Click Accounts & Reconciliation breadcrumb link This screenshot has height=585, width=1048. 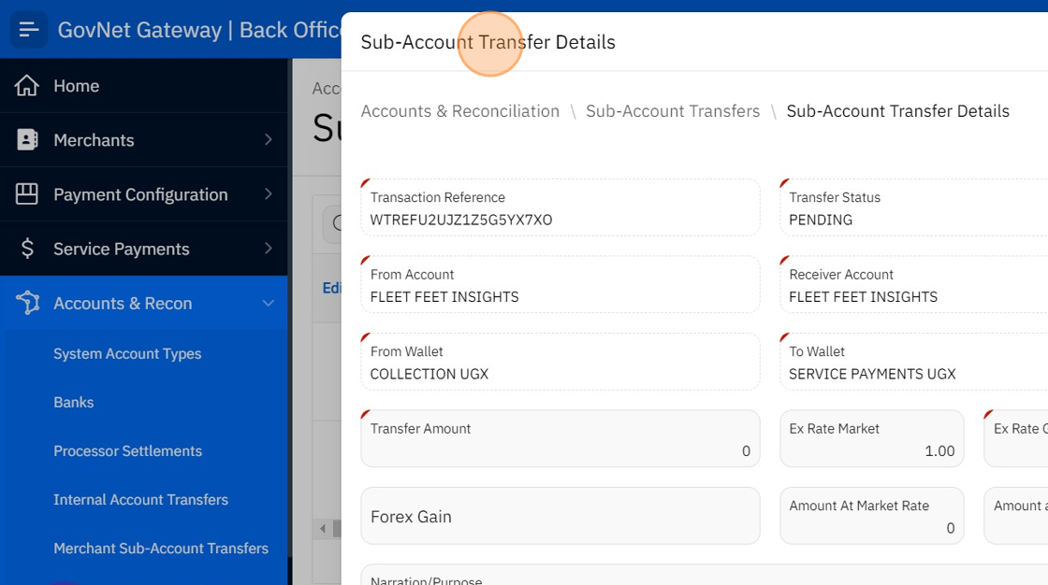pos(459,111)
